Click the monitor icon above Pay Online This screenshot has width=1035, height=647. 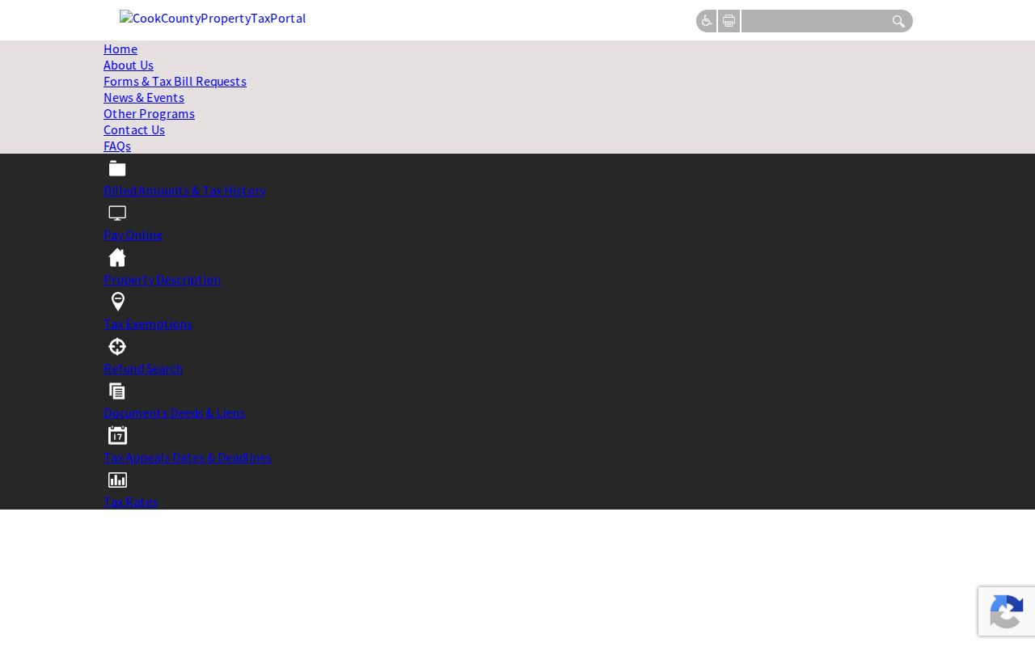117,213
